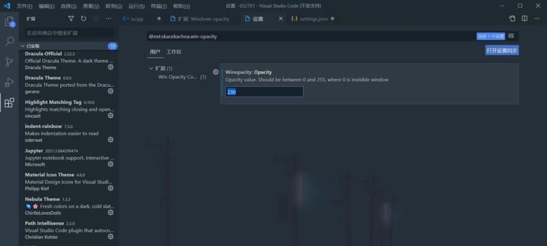Open the Path Intellisense extension entry
Viewport: 547px width, 246px height.
coord(69,230)
